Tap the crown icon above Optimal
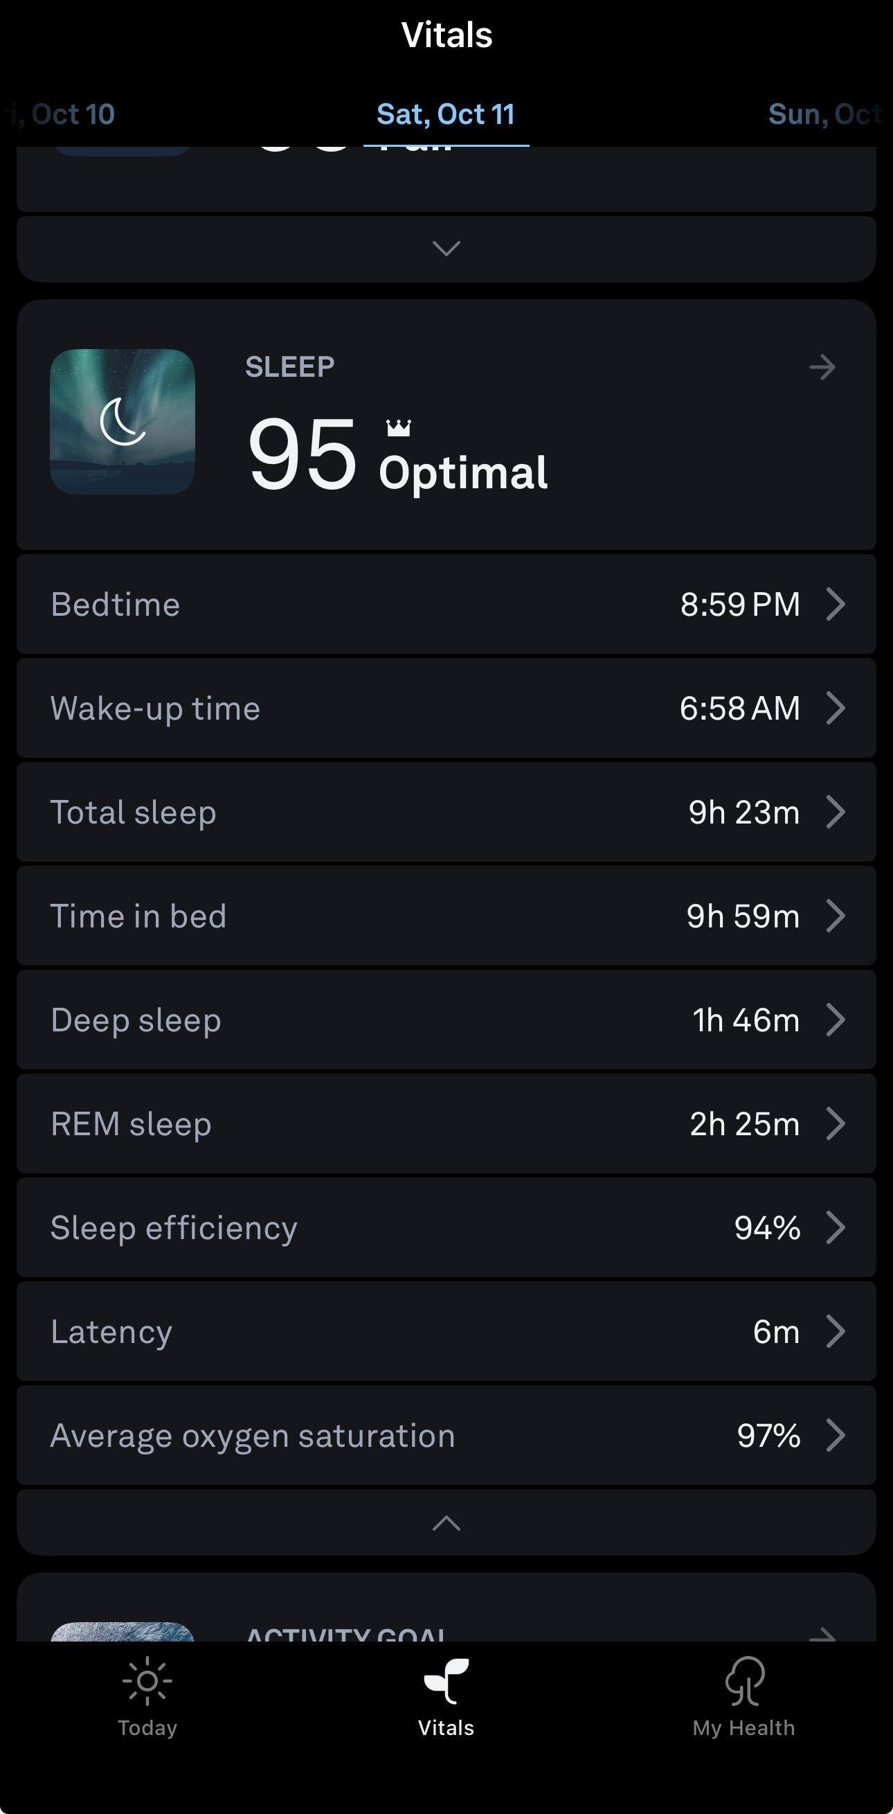The height and width of the screenshot is (1814, 893). pos(398,427)
